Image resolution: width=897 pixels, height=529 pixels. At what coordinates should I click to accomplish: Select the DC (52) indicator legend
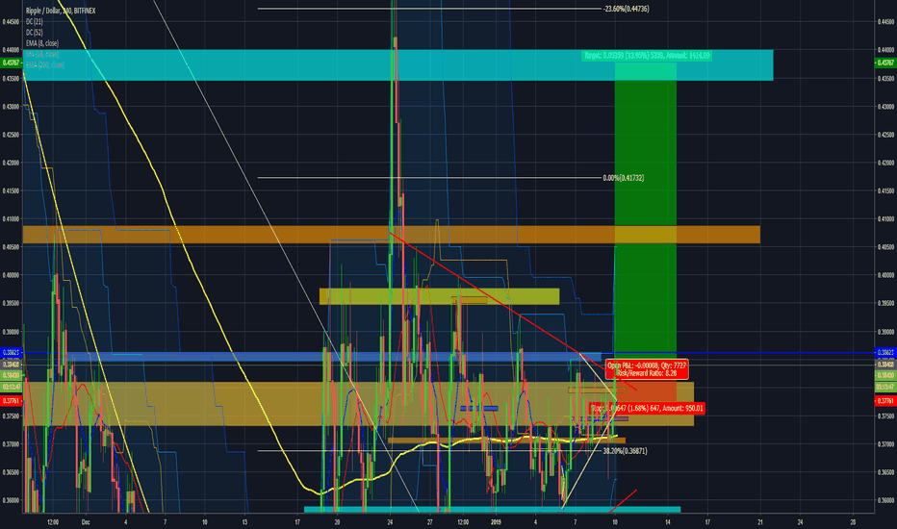pyautogui.click(x=35, y=33)
